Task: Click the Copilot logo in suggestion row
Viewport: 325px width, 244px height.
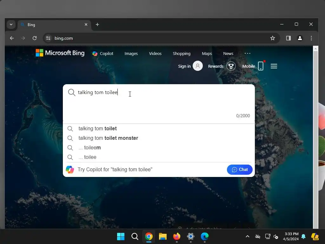Action: [x=70, y=170]
